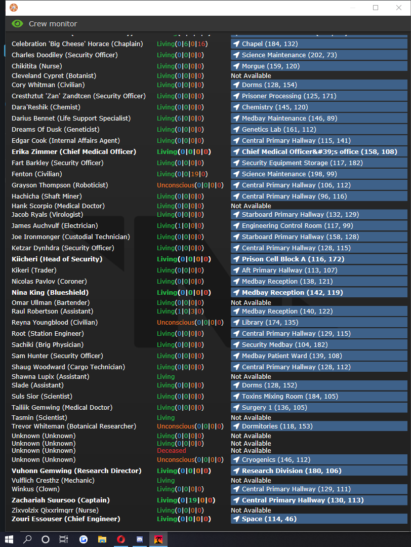
Task: Open Discord from the taskbar
Action: click(139, 539)
